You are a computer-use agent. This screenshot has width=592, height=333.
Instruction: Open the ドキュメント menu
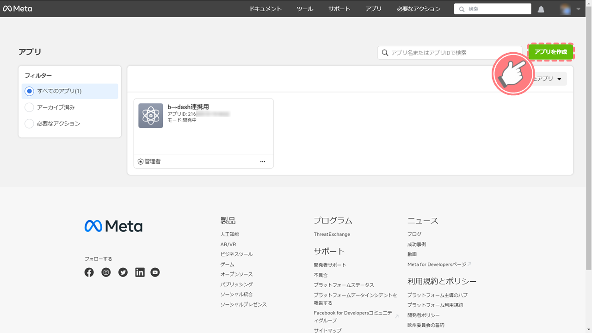coord(265,9)
